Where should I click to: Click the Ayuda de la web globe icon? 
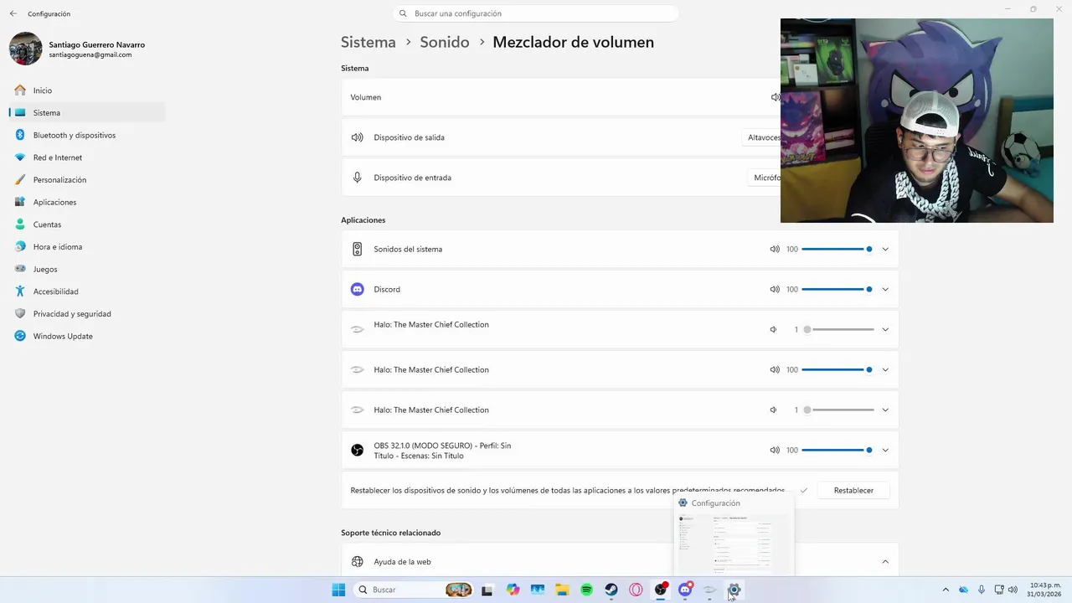click(358, 562)
